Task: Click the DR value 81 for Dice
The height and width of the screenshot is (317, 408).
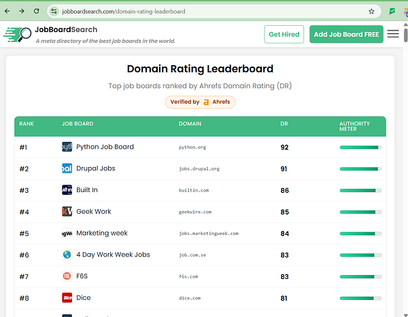Action: tap(284, 298)
